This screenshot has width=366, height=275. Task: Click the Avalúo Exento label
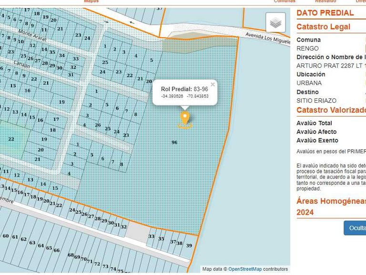[317, 140]
